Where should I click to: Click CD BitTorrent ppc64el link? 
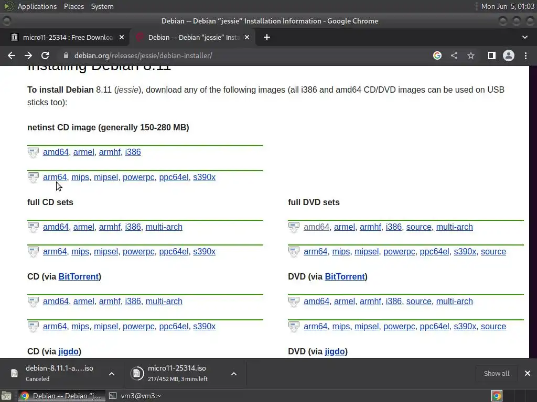[x=174, y=327]
